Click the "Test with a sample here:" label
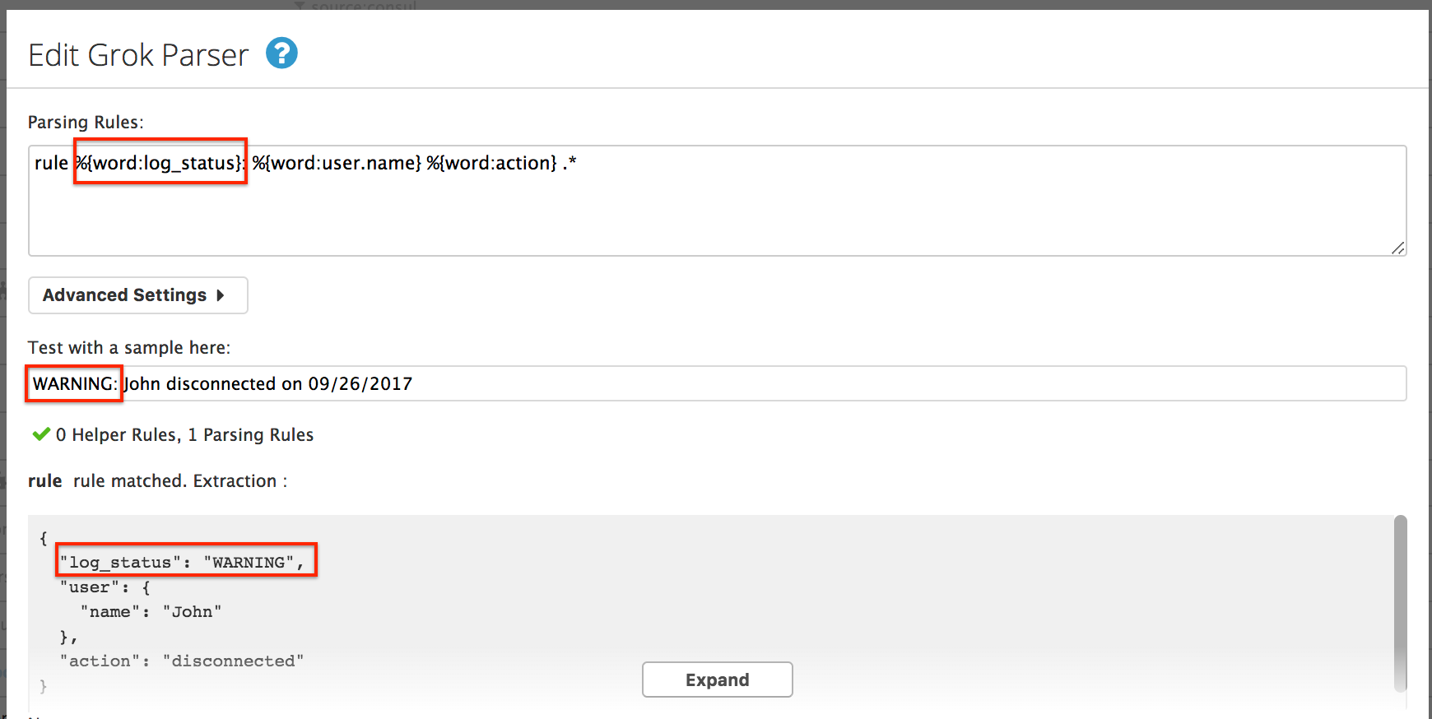Image resolution: width=1432 pixels, height=719 pixels. 129,348
